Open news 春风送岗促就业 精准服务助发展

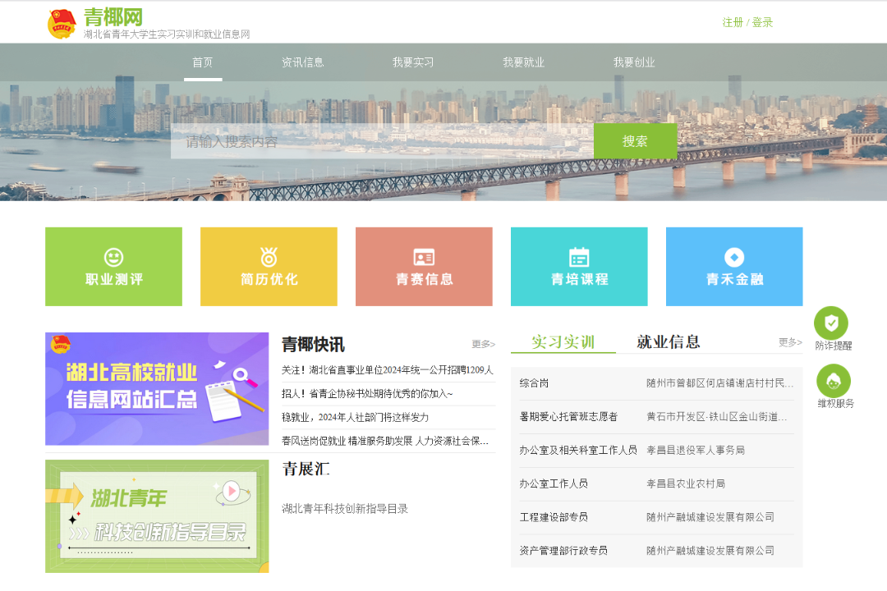[x=385, y=441]
